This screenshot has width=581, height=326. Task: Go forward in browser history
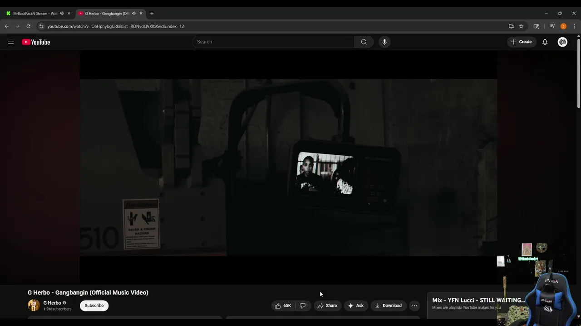pos(18,26)
